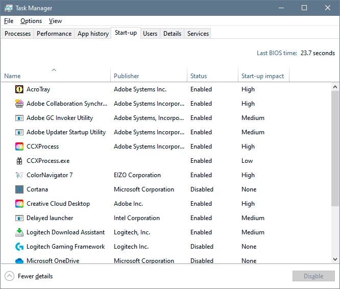Click the Cortana app icon
340x289 pixels.
pos(19,189)
